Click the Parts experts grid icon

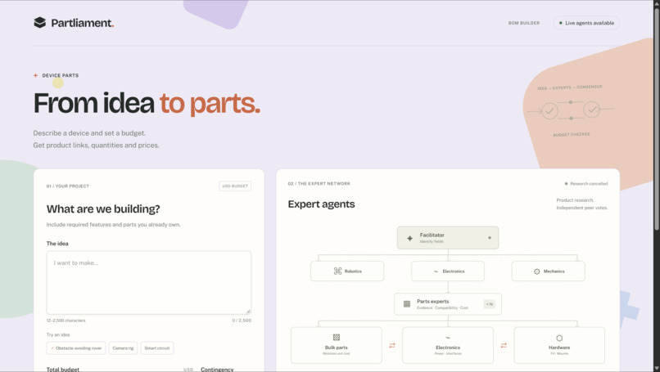click(407, 304)
